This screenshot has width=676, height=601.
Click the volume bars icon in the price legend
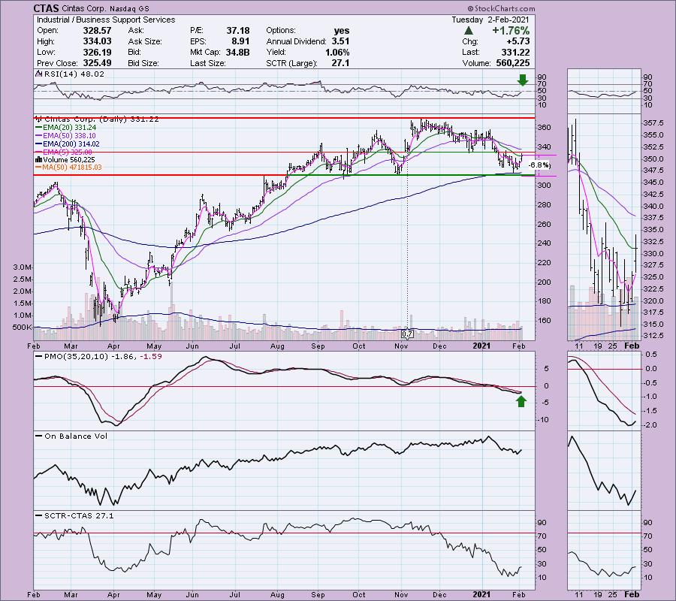(x=38, y=160)
